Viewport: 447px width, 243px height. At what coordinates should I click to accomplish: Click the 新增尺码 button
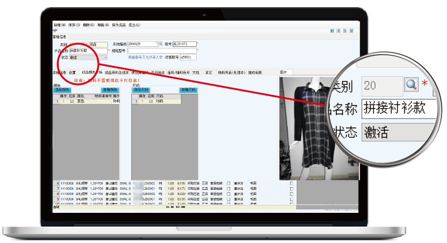pos(188,90)
